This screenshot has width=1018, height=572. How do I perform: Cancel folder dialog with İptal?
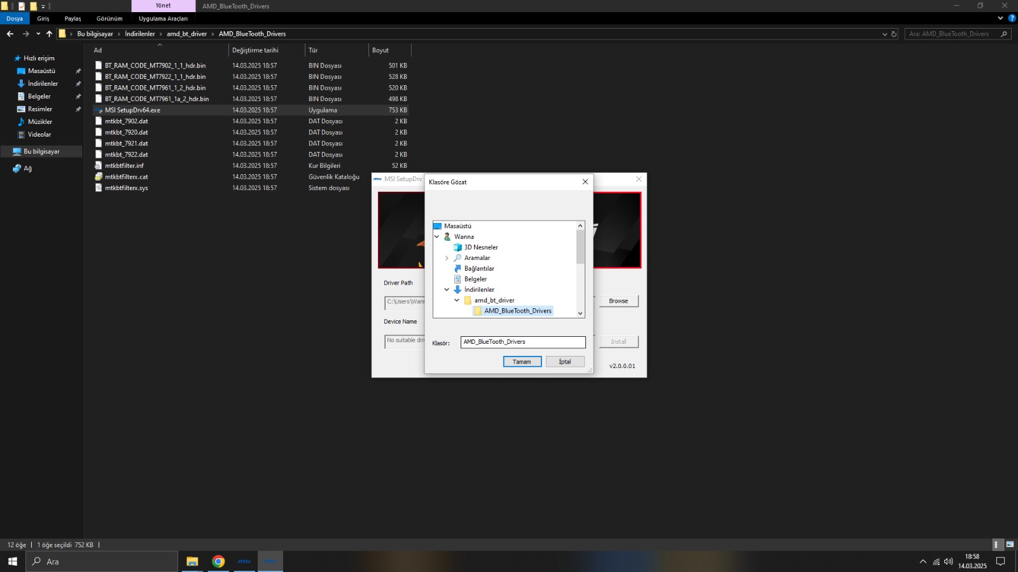565,362
